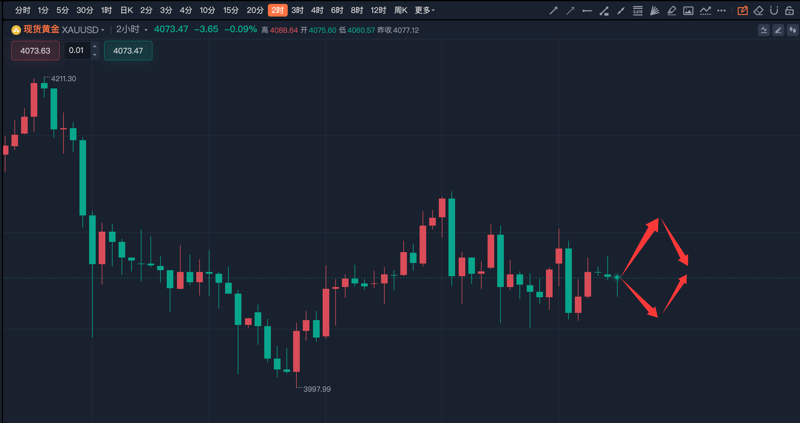
Task: Open the 更多 timeframe dropdown
Action: [x=425, y=10]
